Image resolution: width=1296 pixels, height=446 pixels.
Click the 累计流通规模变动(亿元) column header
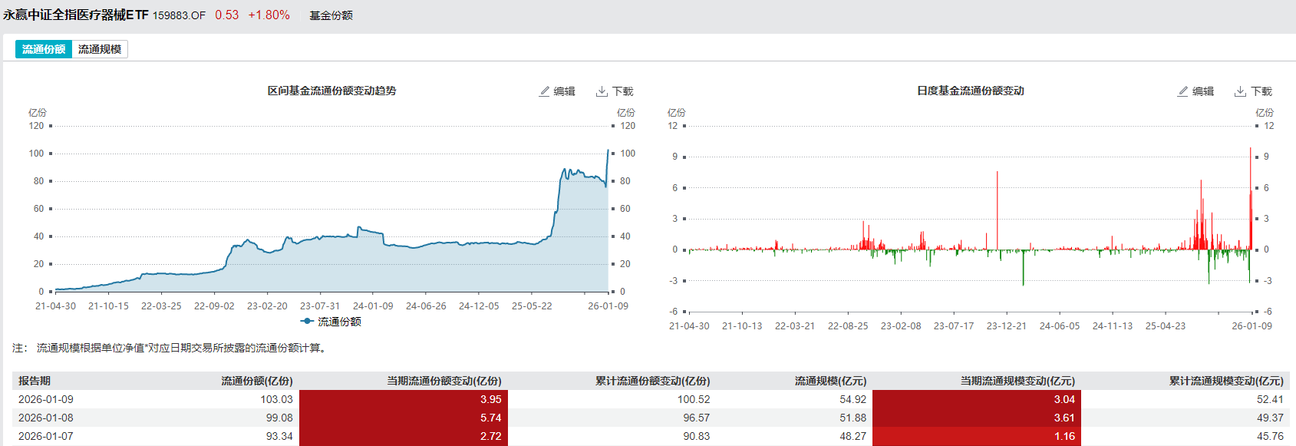tap(1226, 381)
